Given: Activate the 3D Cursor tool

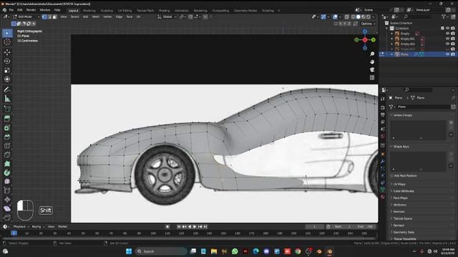Looking at the screenshot, I should click(7, 42).
